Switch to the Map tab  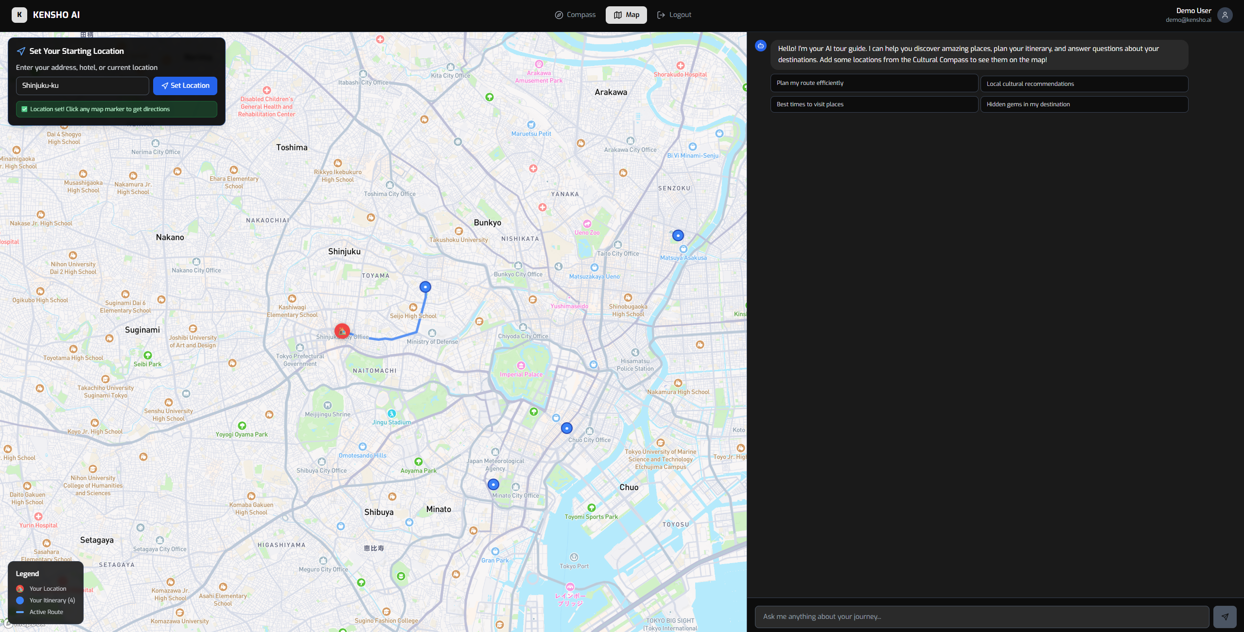pyautogui.click(x=626, y=15)
